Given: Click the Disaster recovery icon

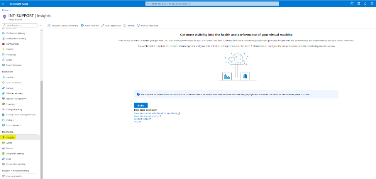Looking at the screenshot, I should pyautogui.click(x=3, y=93).
